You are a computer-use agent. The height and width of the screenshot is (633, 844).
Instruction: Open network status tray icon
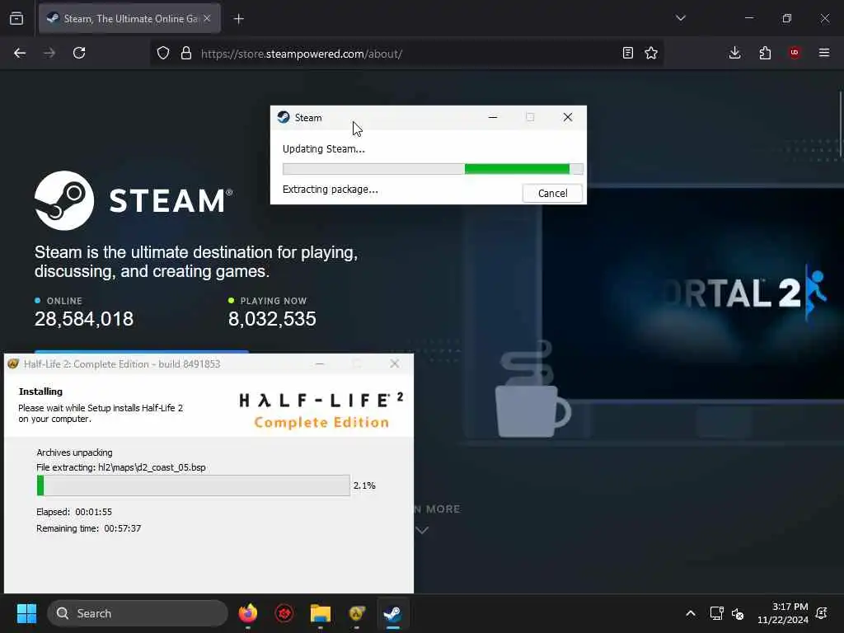[x=716, y=613]
